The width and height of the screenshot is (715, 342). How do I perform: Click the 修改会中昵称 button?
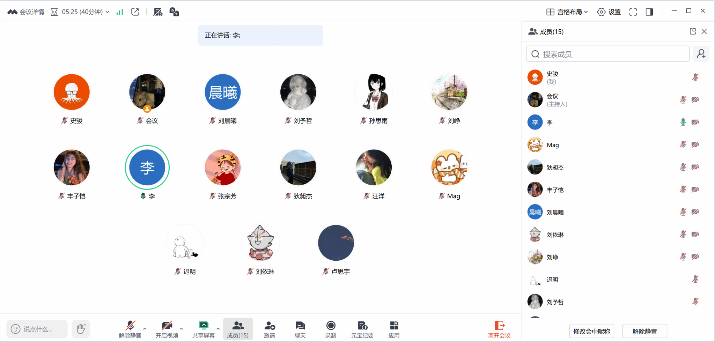(591, 331)
